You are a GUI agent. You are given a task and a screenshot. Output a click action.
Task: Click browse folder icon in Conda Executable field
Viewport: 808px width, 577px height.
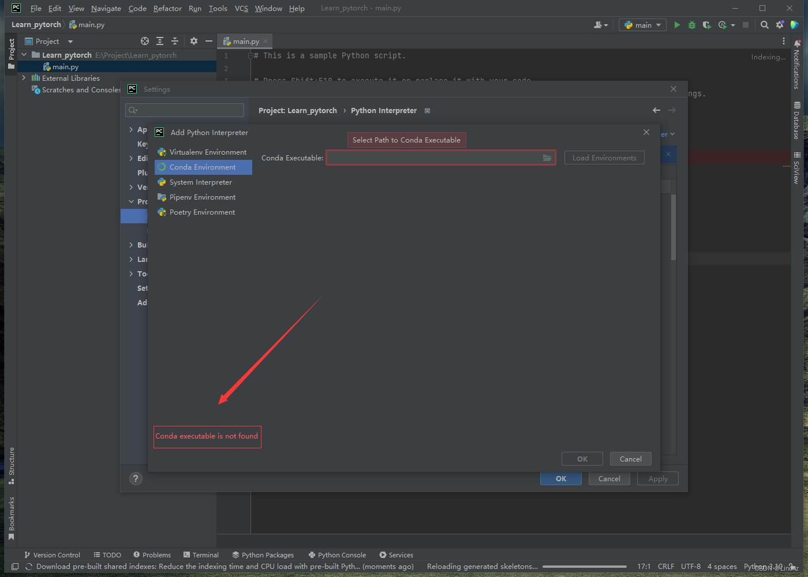pyautogui.click(x=547, y=158)
